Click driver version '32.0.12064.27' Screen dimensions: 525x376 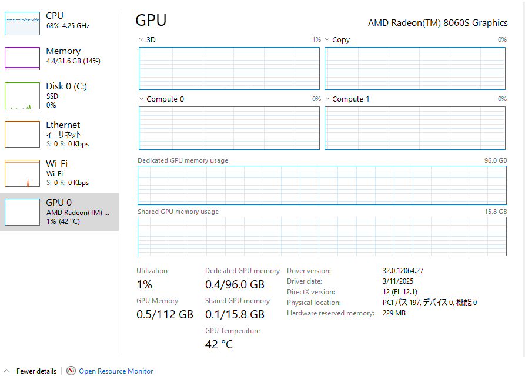[403, 271]
